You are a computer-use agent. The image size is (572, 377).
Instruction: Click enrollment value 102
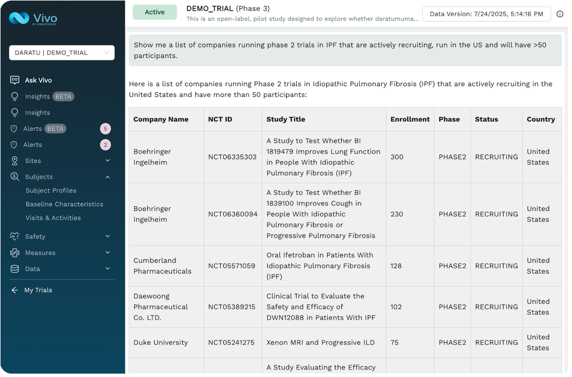[x=396, y=307]
